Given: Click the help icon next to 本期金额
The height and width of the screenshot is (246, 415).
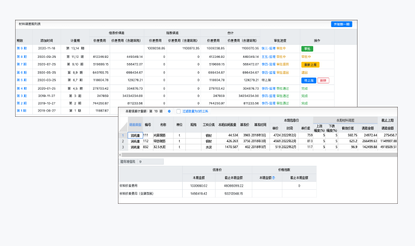Looking at the screenshot, I should (x=274, y=177).
